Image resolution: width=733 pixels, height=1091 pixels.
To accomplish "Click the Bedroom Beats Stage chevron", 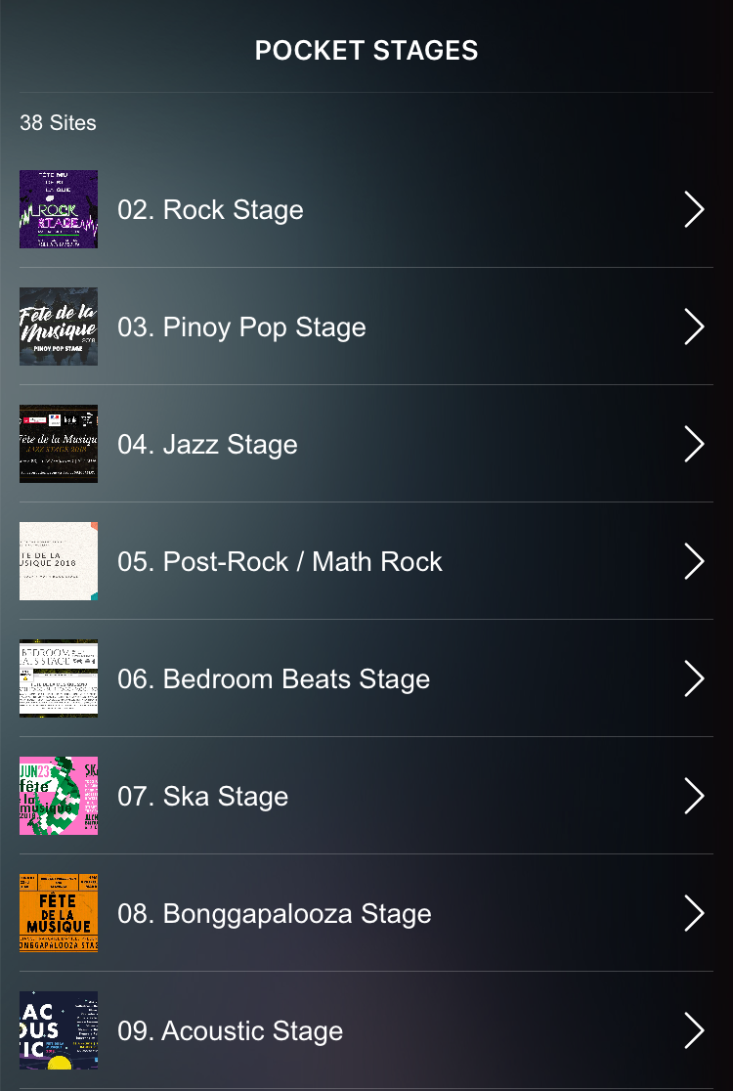I will [x=694, y=678].
